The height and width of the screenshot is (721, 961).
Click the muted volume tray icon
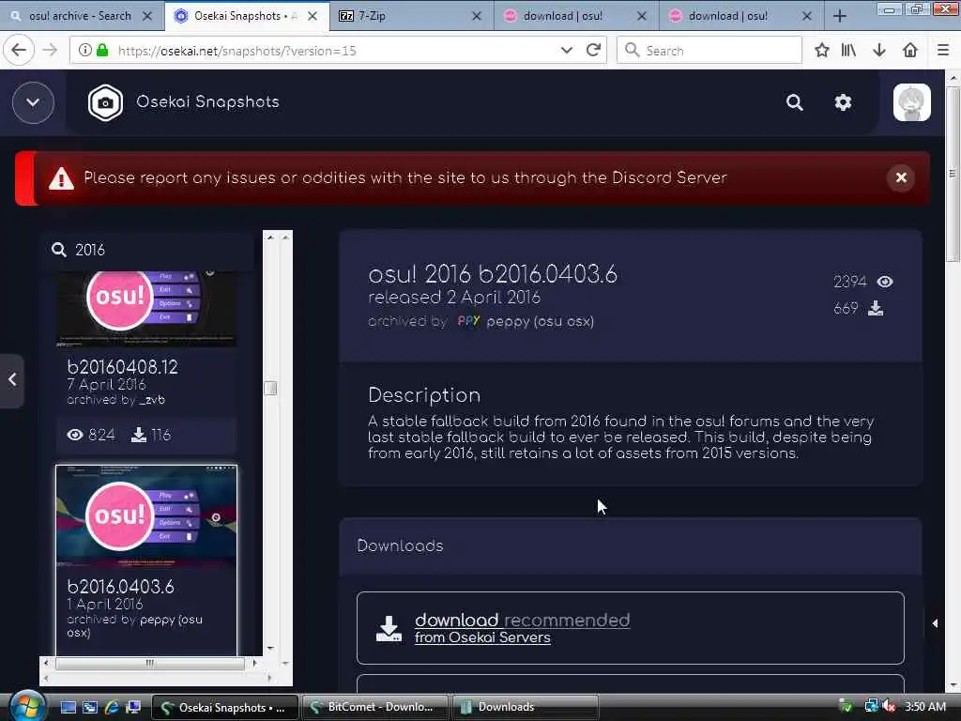tap(890, 707)
